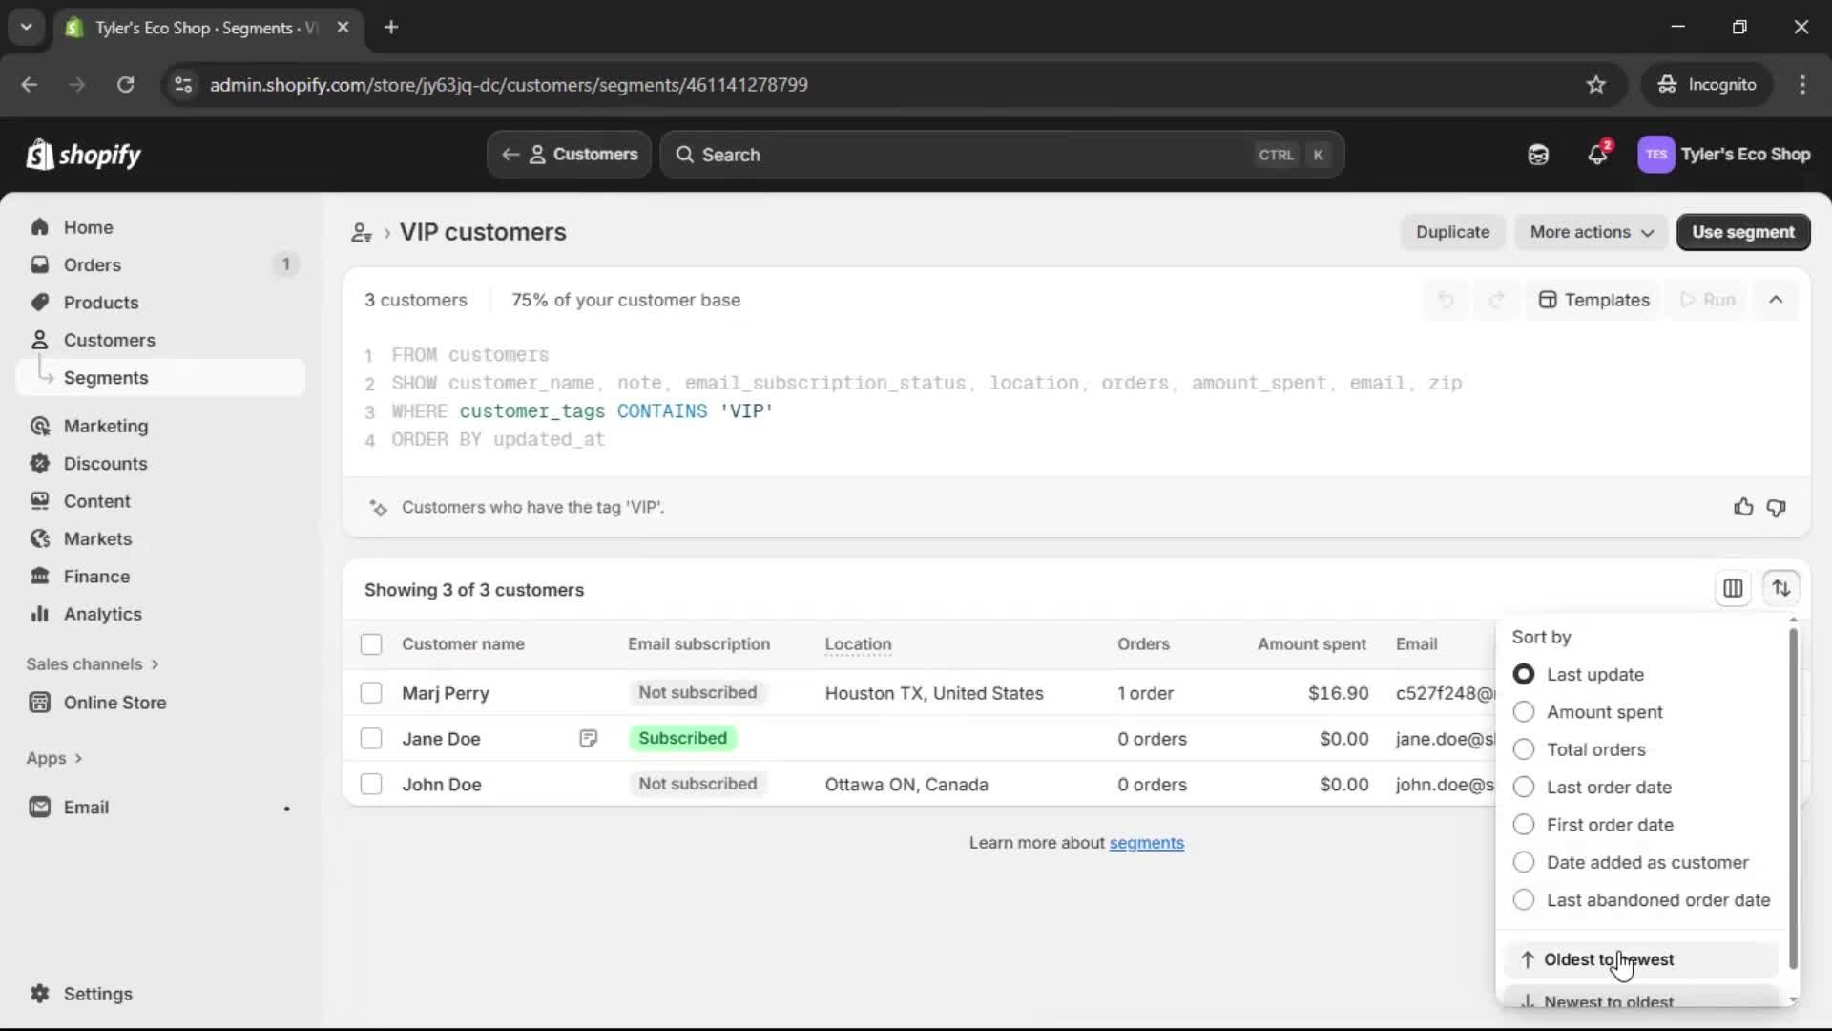
Task: Open the notifications bell icon
Action: [1597, 154]
